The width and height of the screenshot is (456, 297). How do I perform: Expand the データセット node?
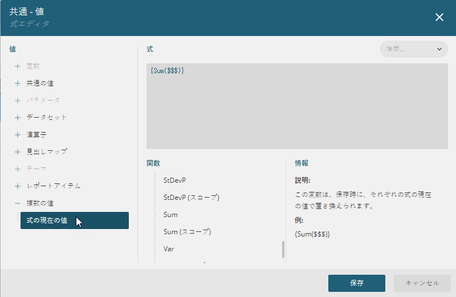(x=18, y=118)
